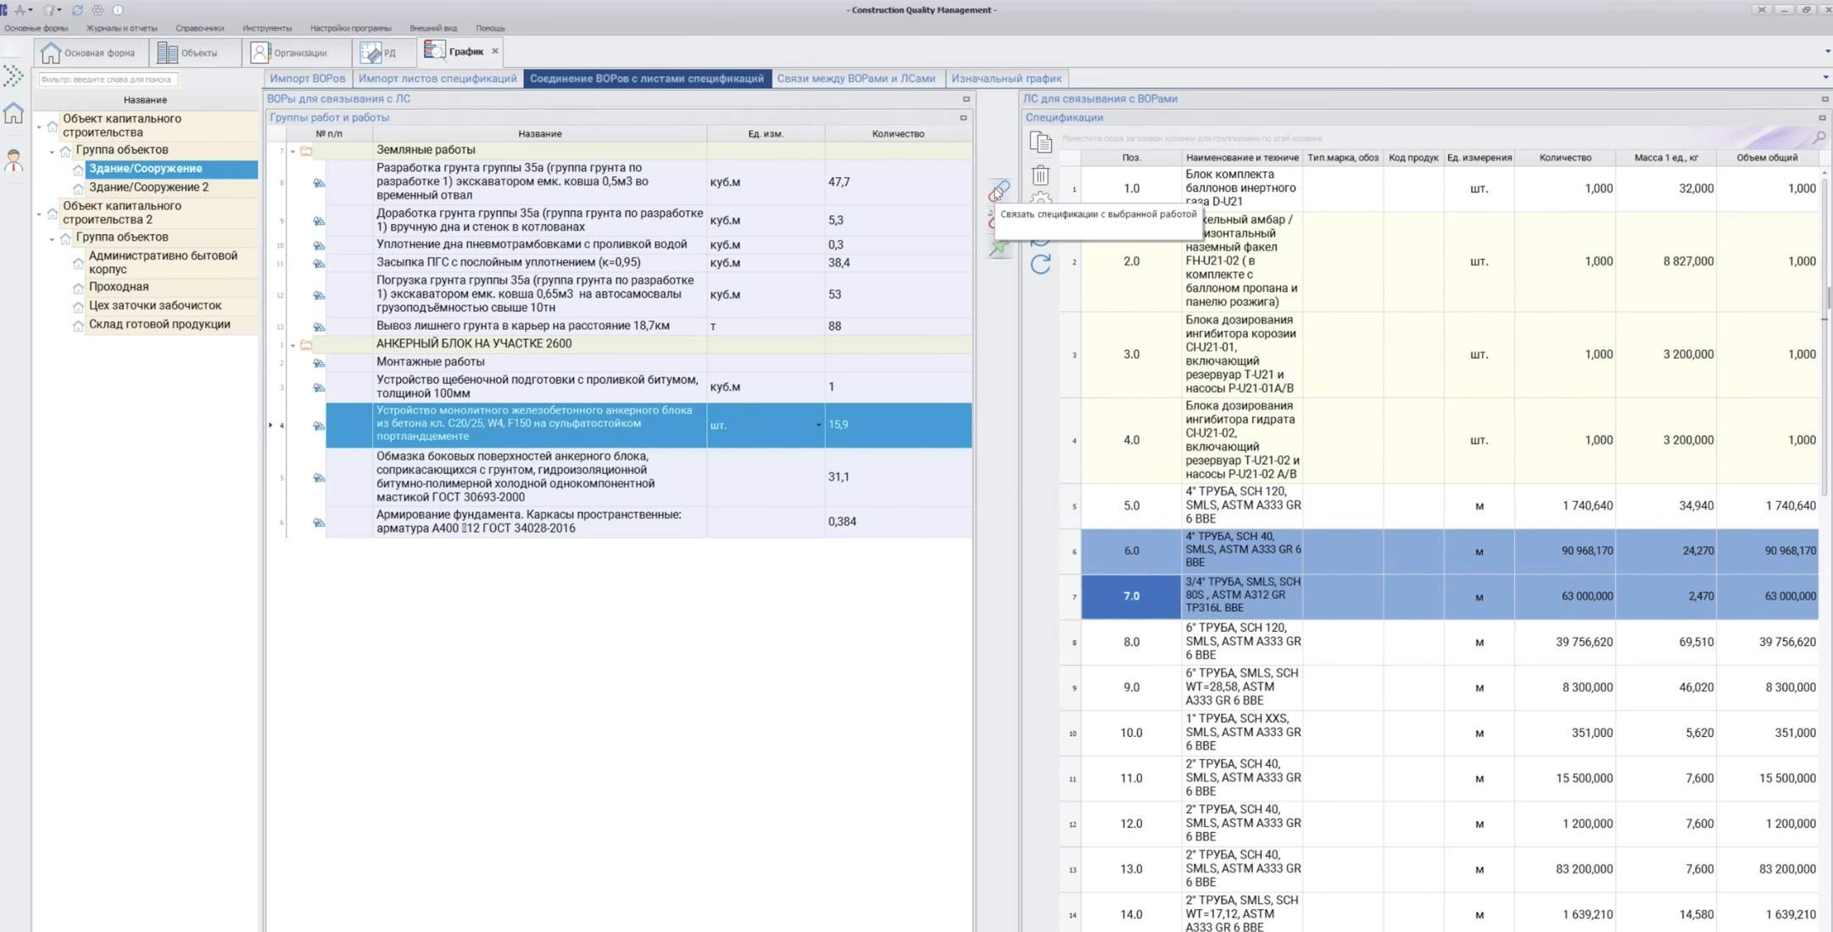Select Цех заточки забочисток in the tree

click(155, 306)
